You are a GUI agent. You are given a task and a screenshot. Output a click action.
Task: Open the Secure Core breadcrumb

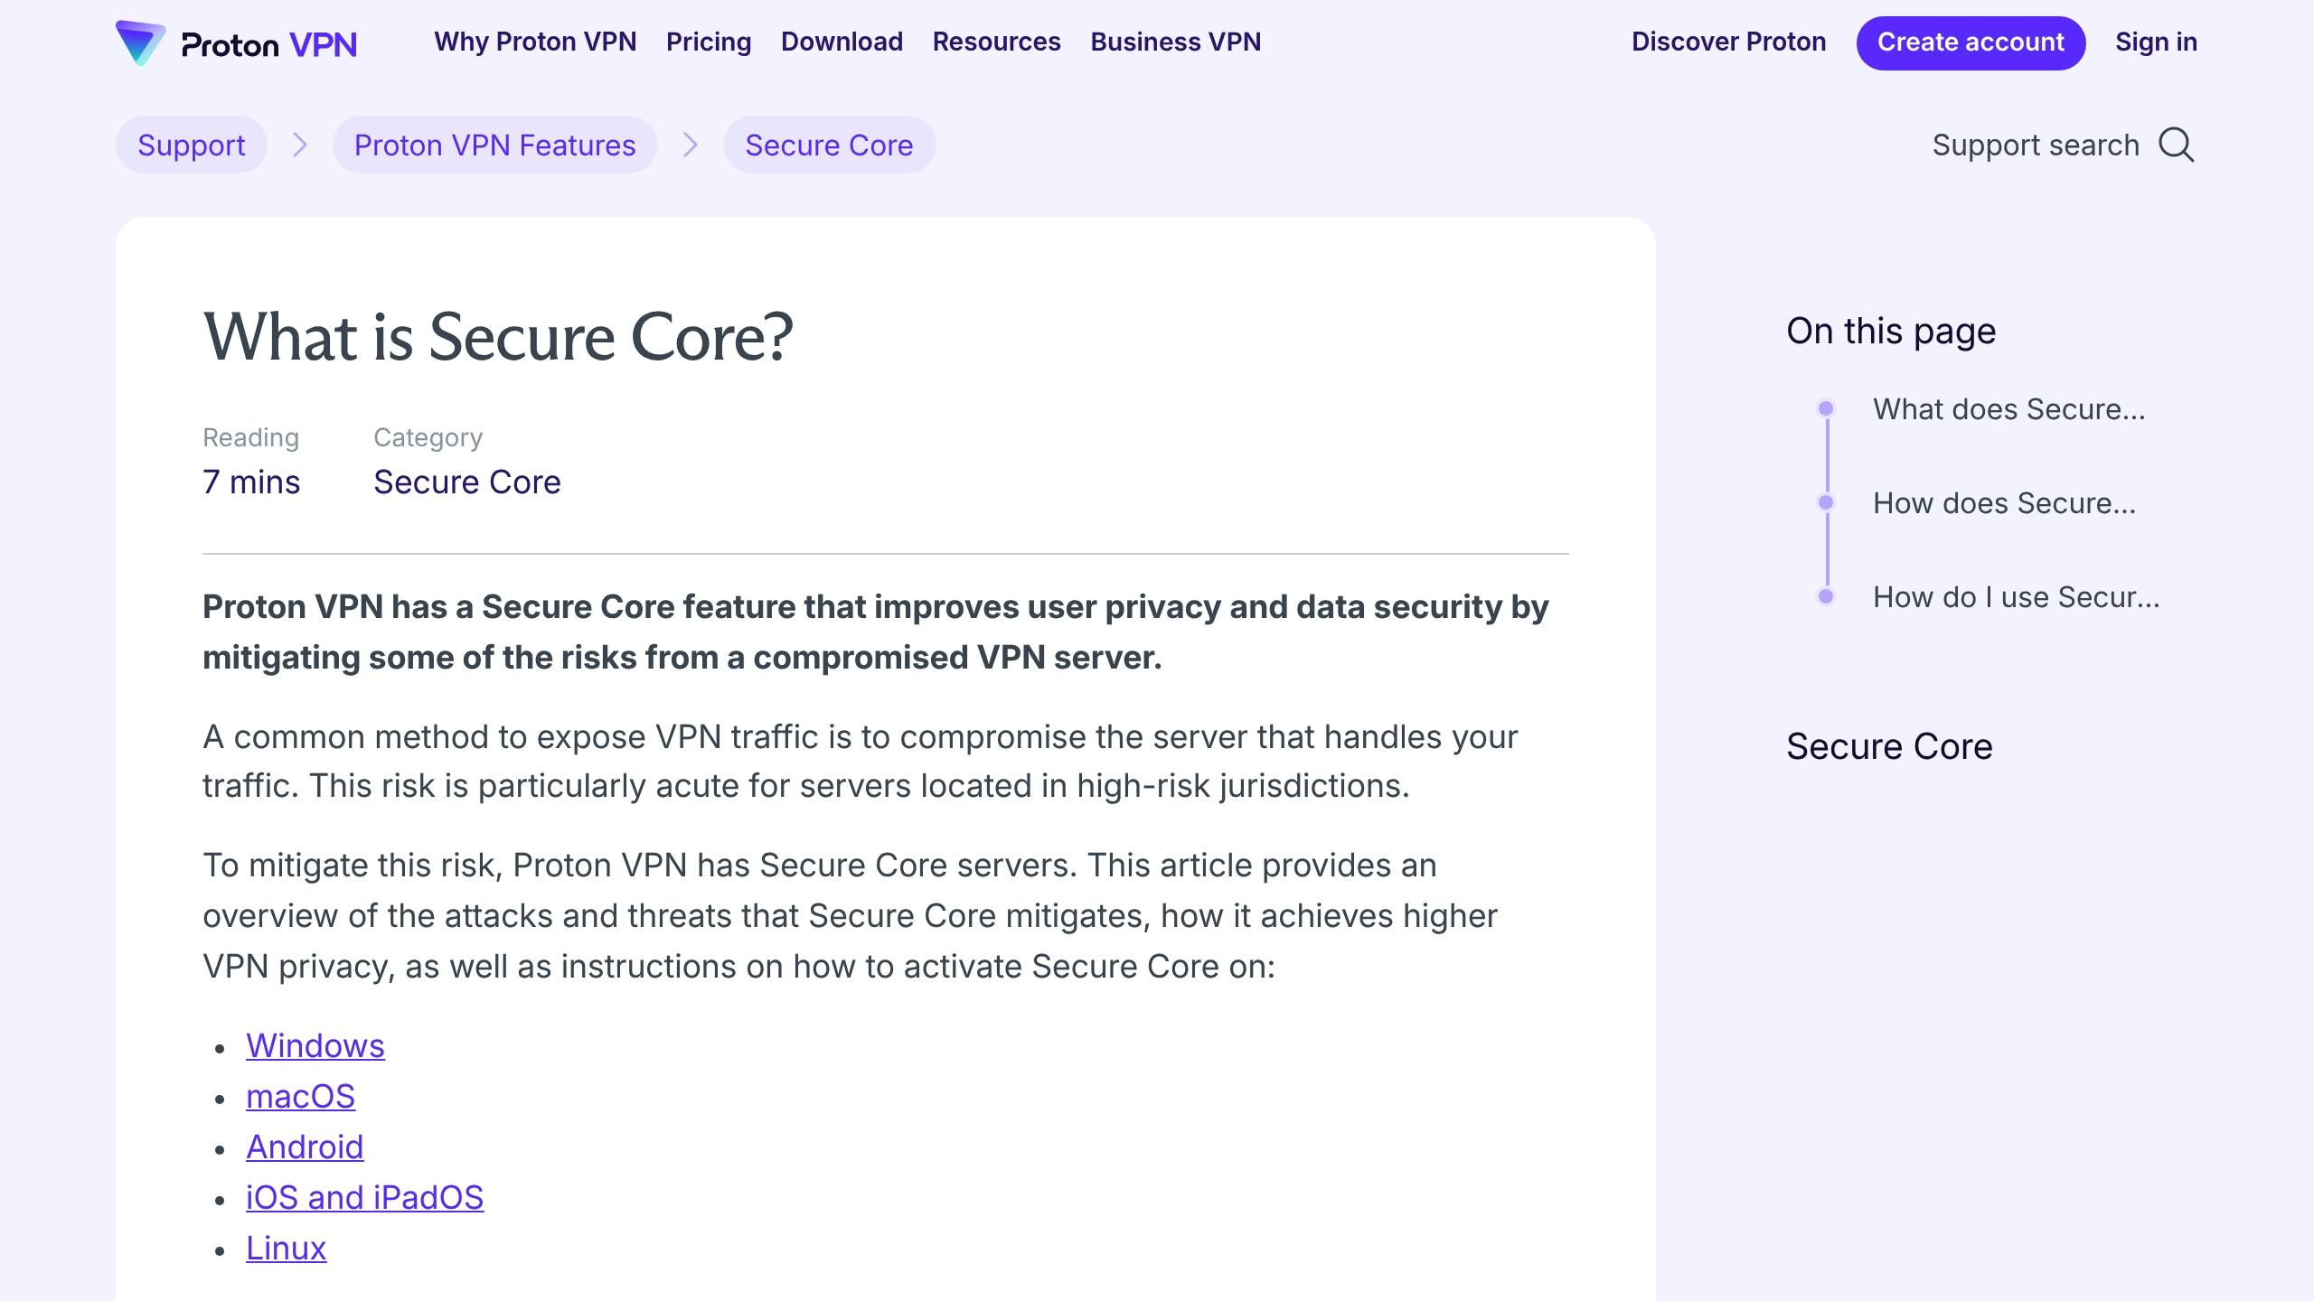(x=829, y=145)
